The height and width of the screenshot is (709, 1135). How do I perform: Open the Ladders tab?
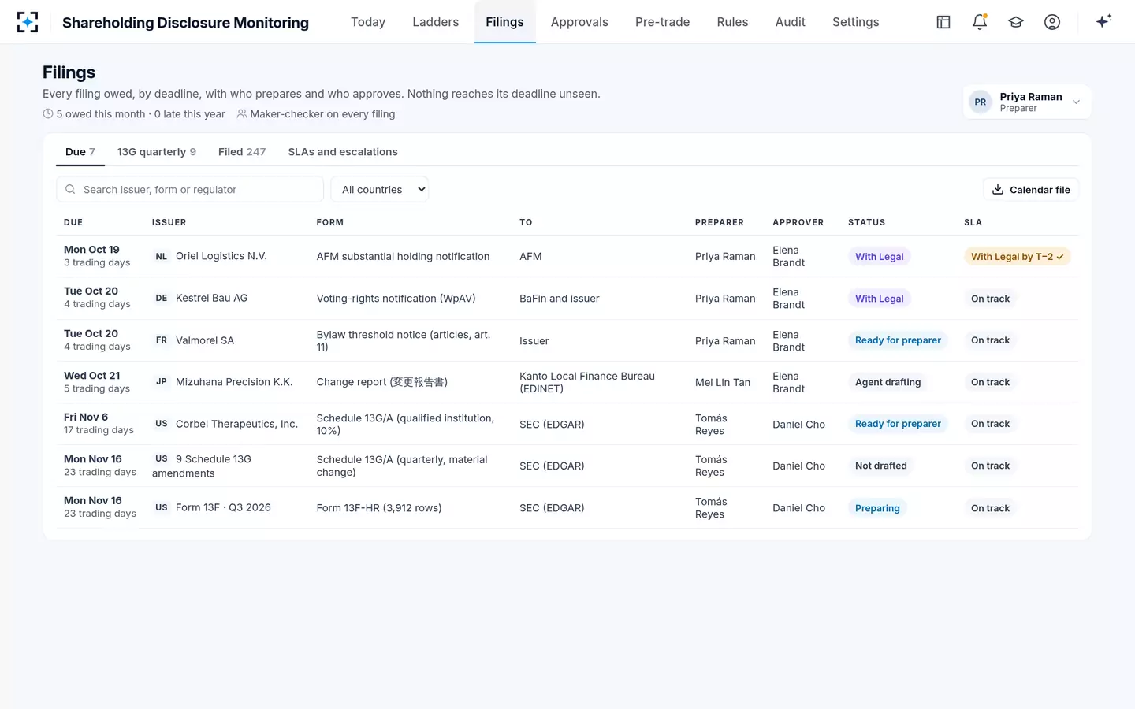(x=436, y=22)
